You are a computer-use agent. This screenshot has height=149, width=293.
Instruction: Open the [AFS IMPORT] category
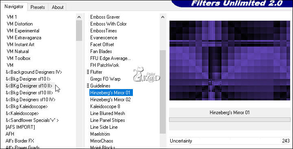coord(20,127)
